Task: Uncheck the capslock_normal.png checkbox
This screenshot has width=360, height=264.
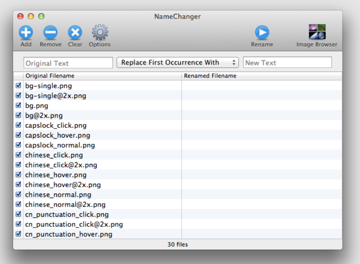Action: 18,145
